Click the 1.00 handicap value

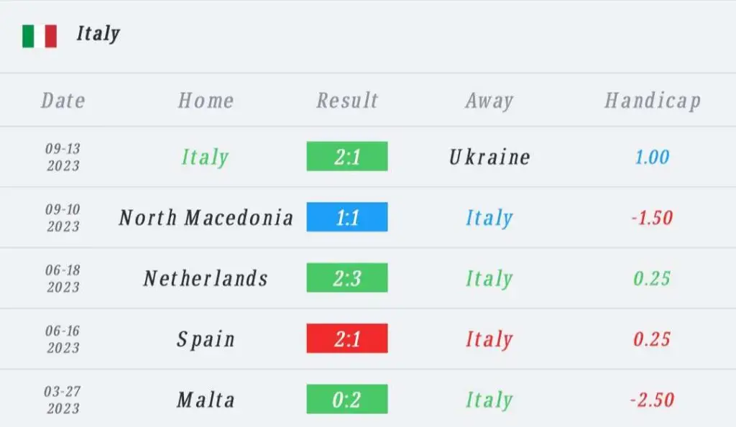652,157
